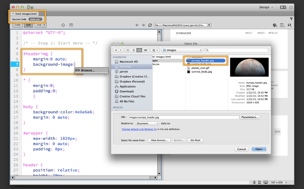The width and height of the screenshot is (304, 189).
Task: Go forward using Dreamweaver's right arrow
Action: point(143,25)
